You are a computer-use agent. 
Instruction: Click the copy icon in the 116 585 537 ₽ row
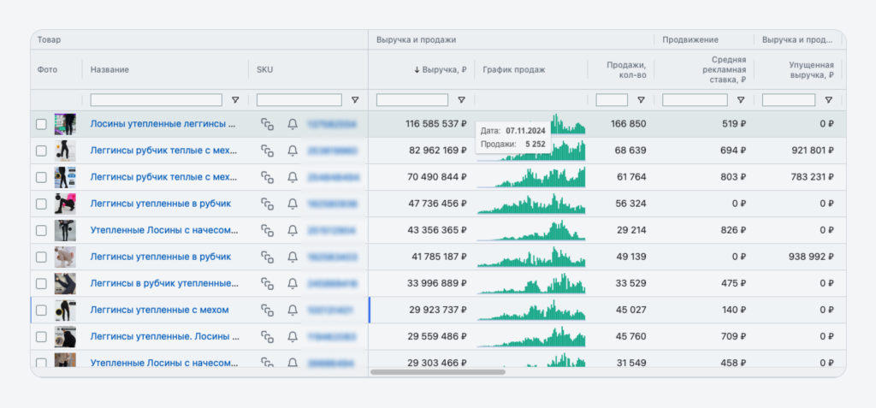point(268,124)
